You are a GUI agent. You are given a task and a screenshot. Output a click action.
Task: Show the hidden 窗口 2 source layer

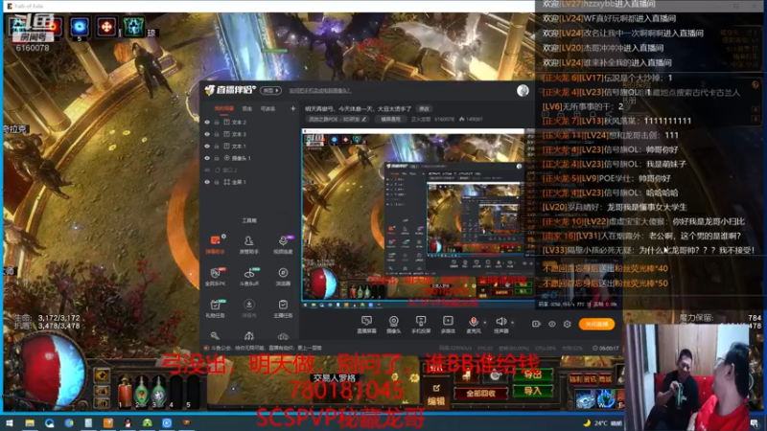[207, 170]
